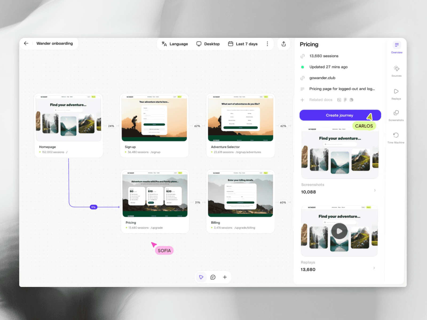This screenshot has width=427, height=320.
Task: Click the Related docs label
Action: (321, 100)
